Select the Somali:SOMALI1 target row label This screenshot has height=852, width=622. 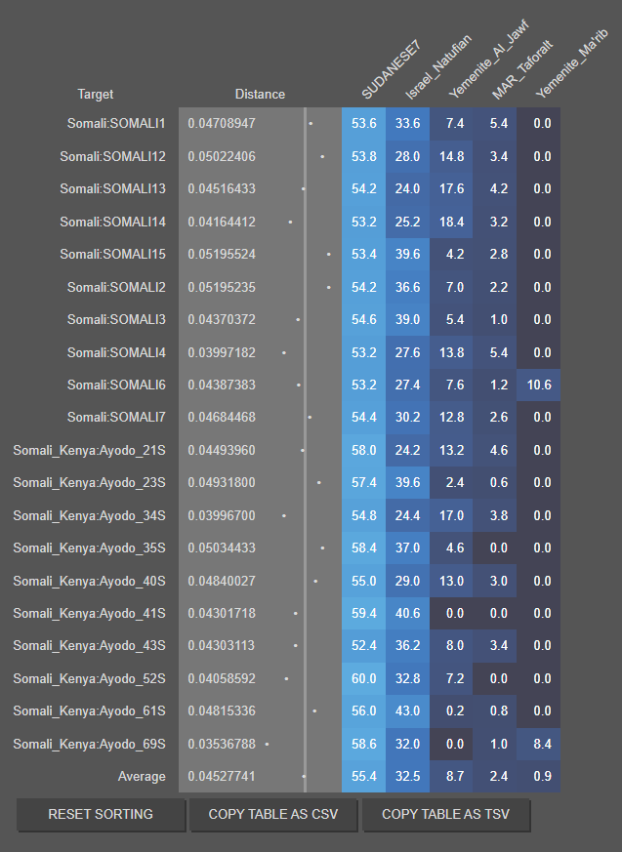(x=116, y=124)
